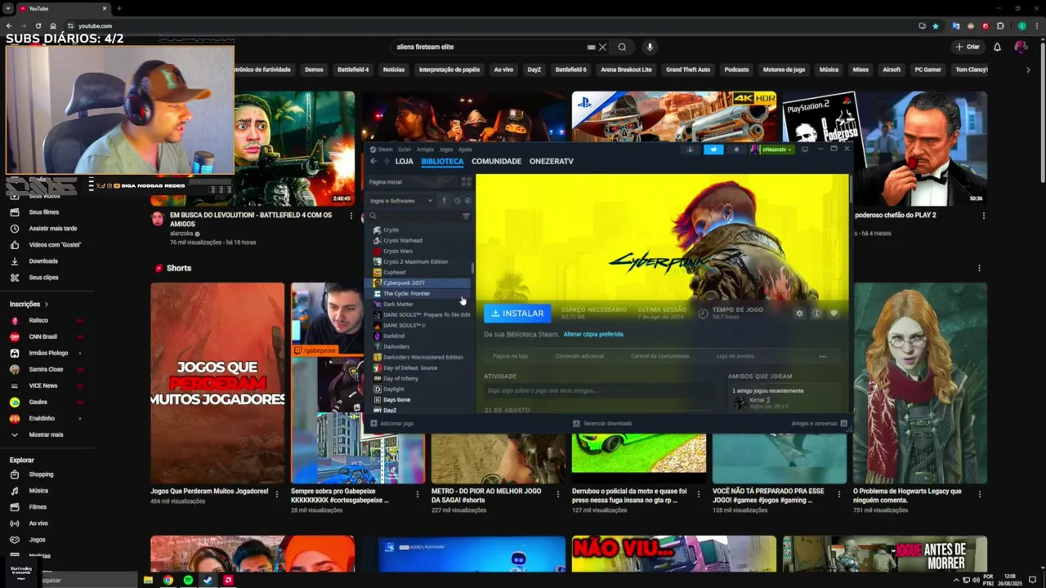Viewport: 1046px width, 588px height.
Task: Open Steam notifications bell
Action: (x=736, y=149)
